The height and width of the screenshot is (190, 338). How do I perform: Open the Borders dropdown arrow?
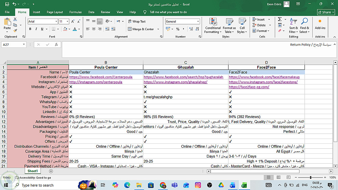[x=58, y=29]
